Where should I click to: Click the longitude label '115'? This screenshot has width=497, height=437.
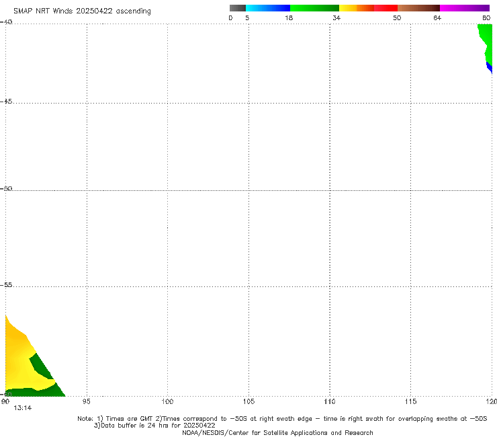tap(410, 401)
